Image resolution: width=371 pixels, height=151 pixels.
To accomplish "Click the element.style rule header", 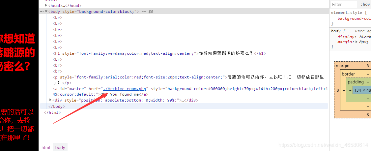I will [349, 13].
